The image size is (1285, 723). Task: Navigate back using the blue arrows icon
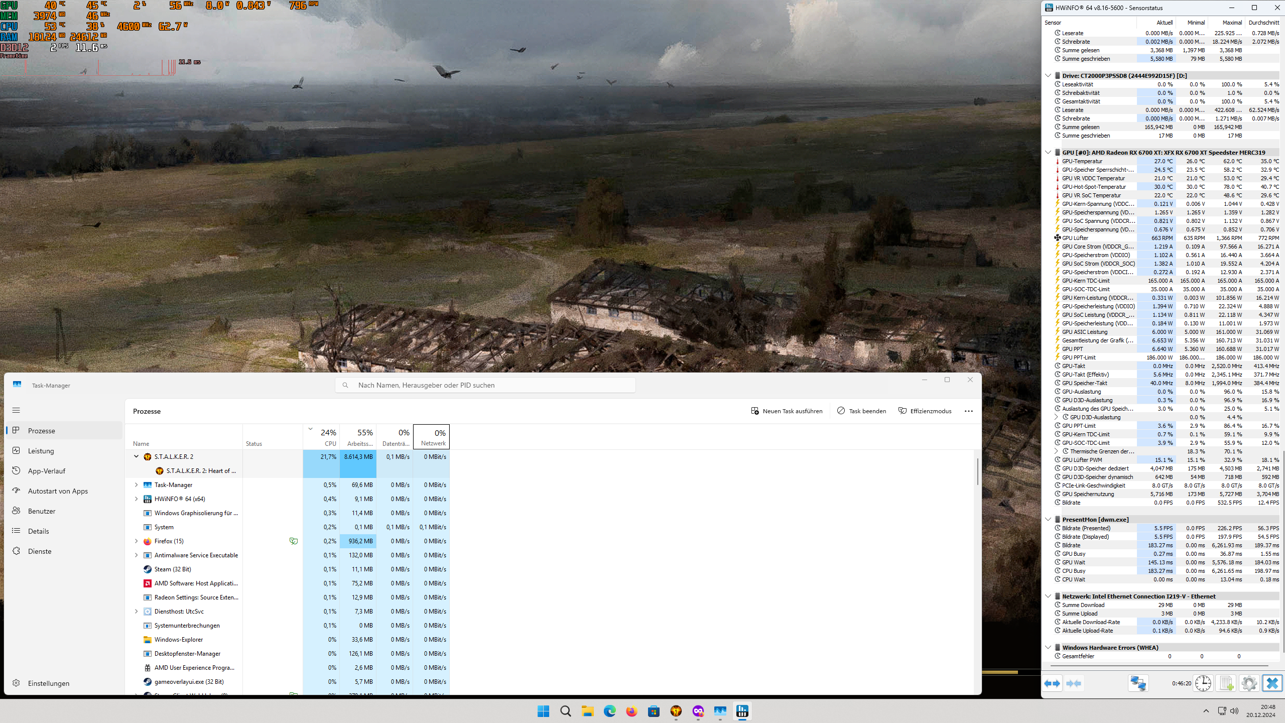[x=1053, y=683]
